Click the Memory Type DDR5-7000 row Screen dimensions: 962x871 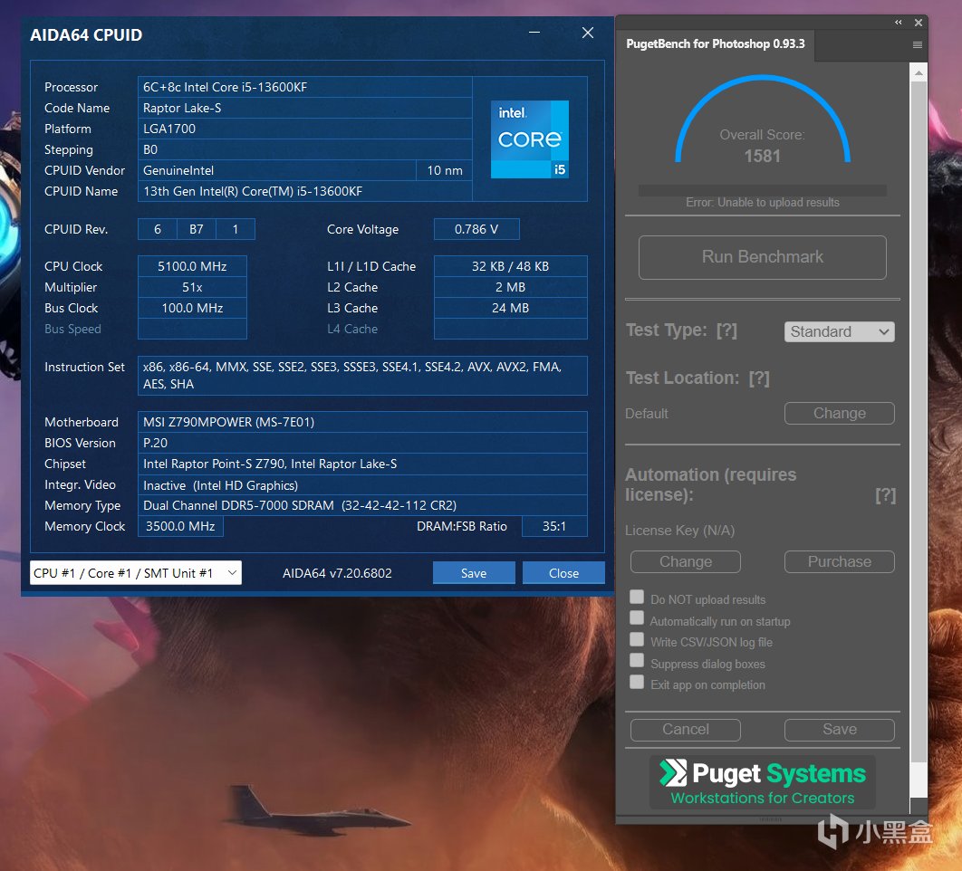pos(362,505)
